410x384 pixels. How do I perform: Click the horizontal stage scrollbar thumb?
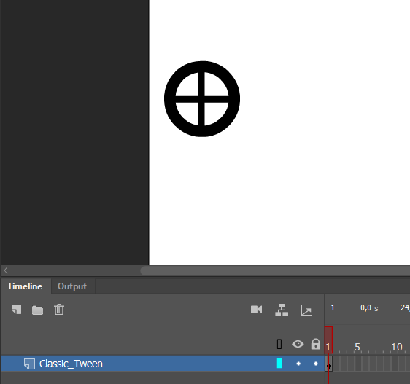pyautogui.click(x=275, y=271)
